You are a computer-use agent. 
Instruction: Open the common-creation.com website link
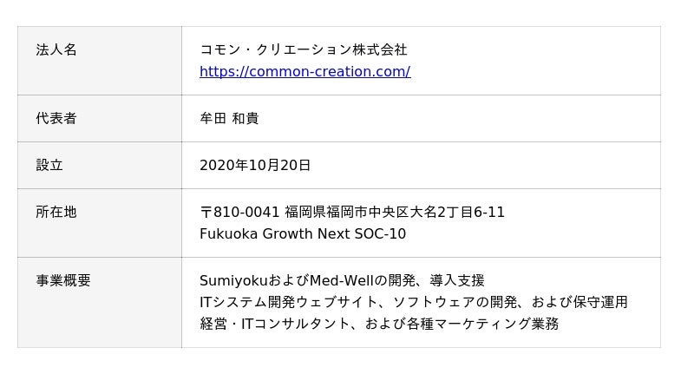point(304,72)
